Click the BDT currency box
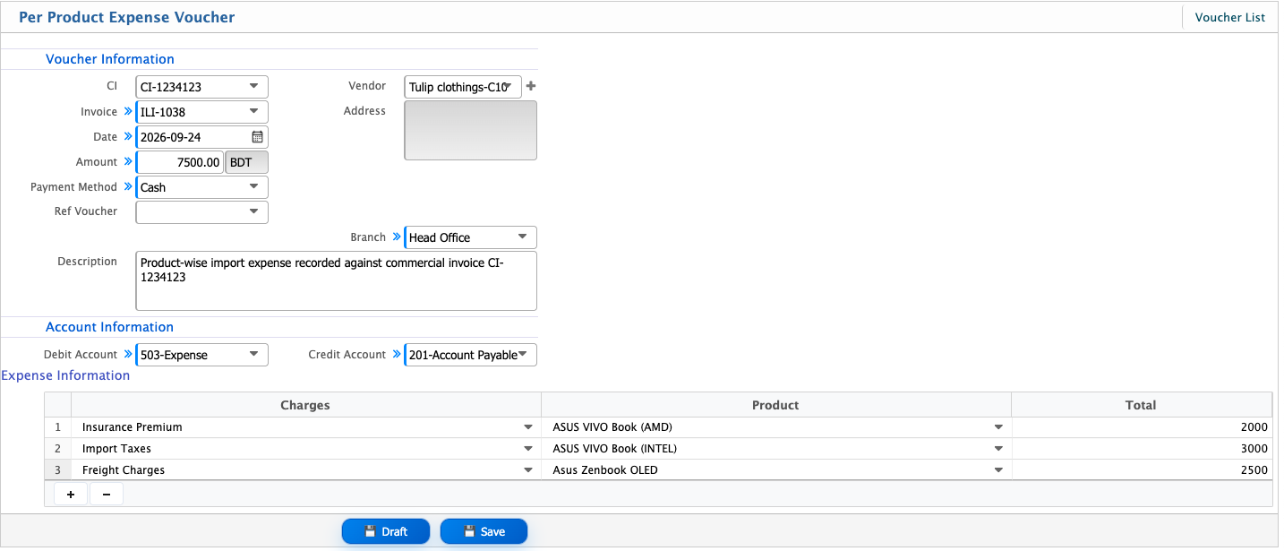 click(246, 162)
